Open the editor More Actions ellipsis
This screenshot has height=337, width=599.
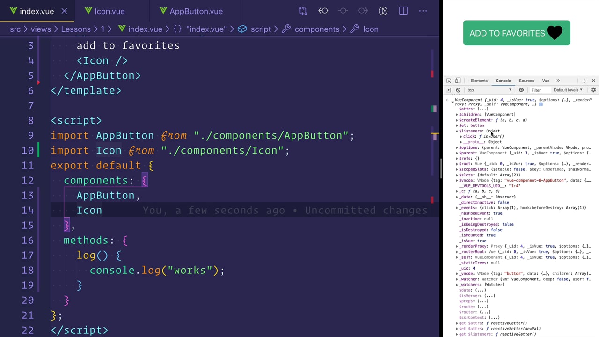click(423, 11)
